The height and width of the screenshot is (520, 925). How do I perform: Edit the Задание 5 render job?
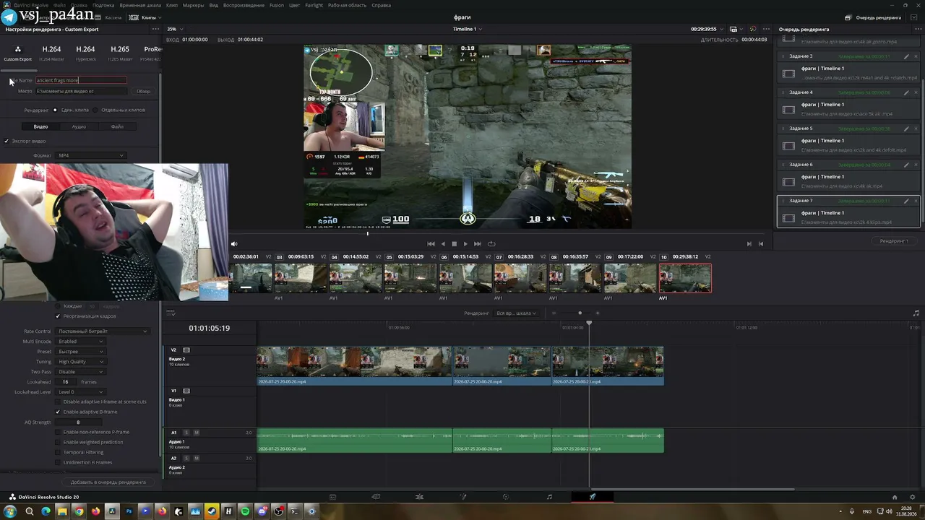coord(906,129)
